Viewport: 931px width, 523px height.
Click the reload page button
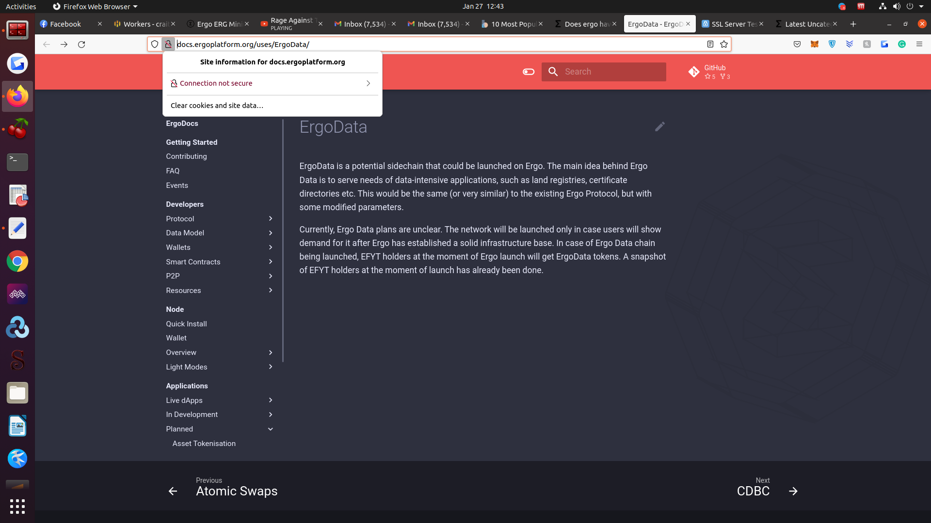pyautogui.click(x=81, y=44)
